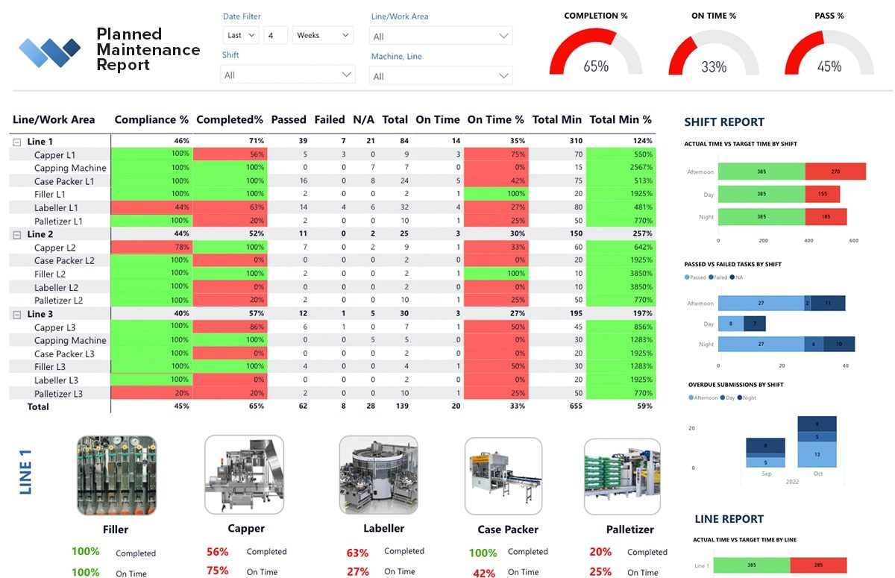Click Capper L2 compliance cell 78%
This screenshot has width=895, height=578.
[x=151, y=248]
